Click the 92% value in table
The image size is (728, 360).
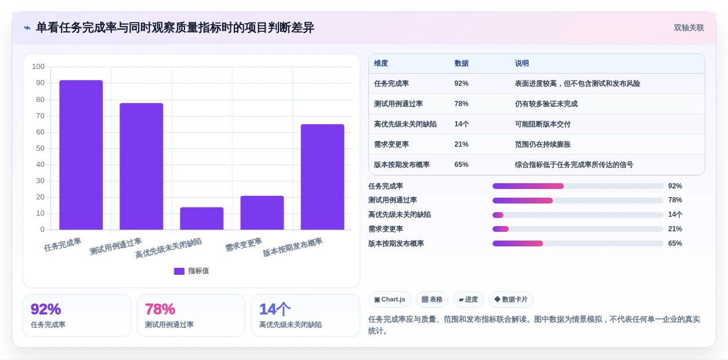462,83
